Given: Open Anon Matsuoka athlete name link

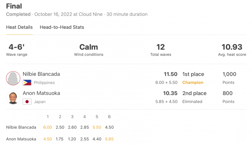Looking at the screenshot, I should (x=41, y=93).
